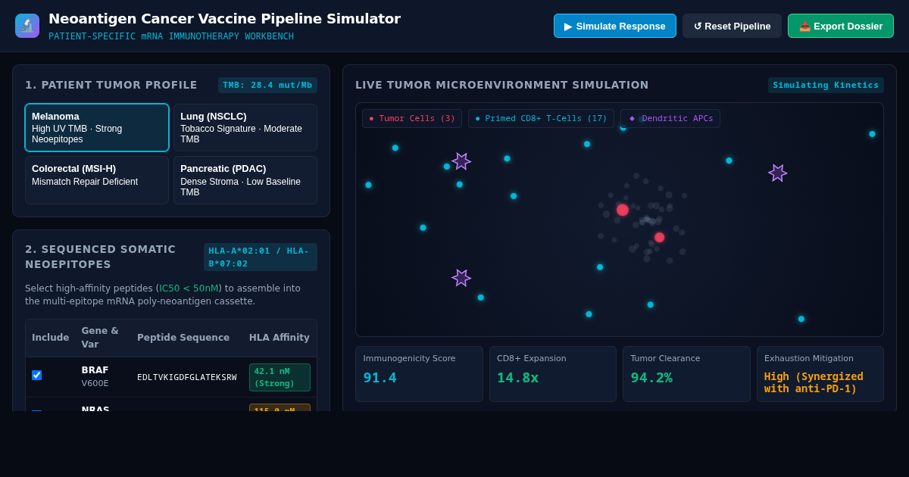909x477 pixels.
Task: Click the Exhaustion Mitigation High value
Action: 814,382
